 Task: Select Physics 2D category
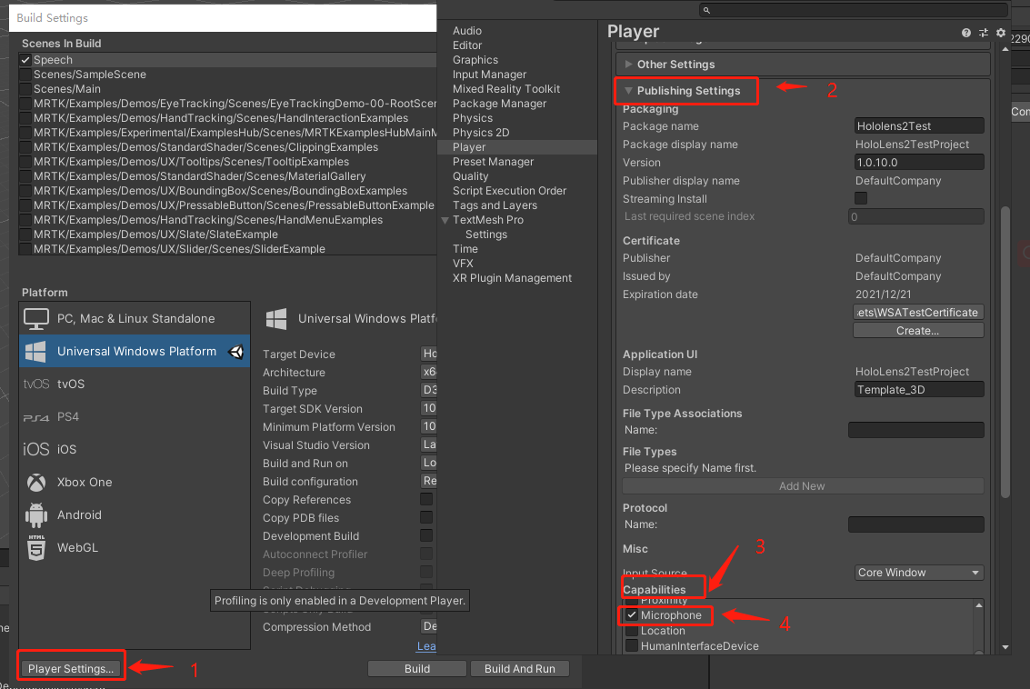tap(481, 133)
